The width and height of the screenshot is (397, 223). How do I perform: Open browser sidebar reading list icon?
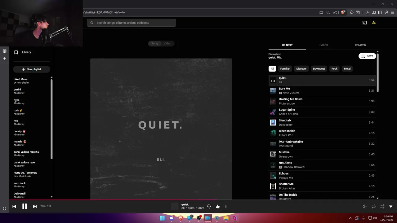point(4,51)
